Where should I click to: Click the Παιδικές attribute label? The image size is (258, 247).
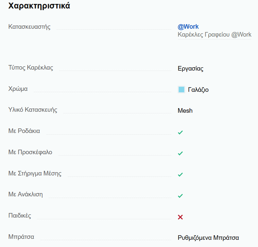pyautogui.click(x=20, y=216)
